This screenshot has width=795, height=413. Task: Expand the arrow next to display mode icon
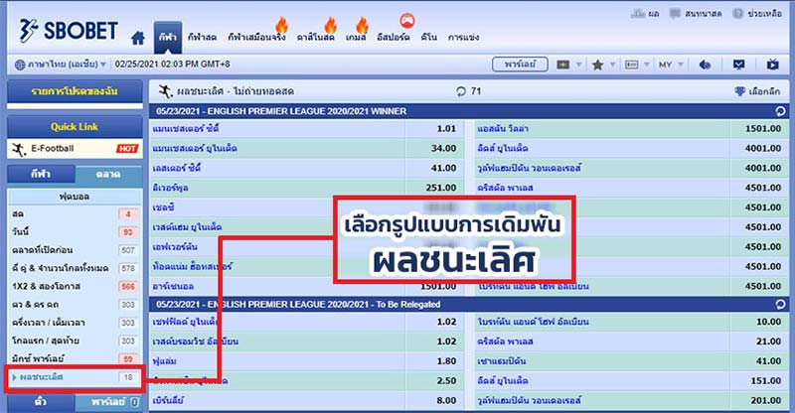click(578, 65)
